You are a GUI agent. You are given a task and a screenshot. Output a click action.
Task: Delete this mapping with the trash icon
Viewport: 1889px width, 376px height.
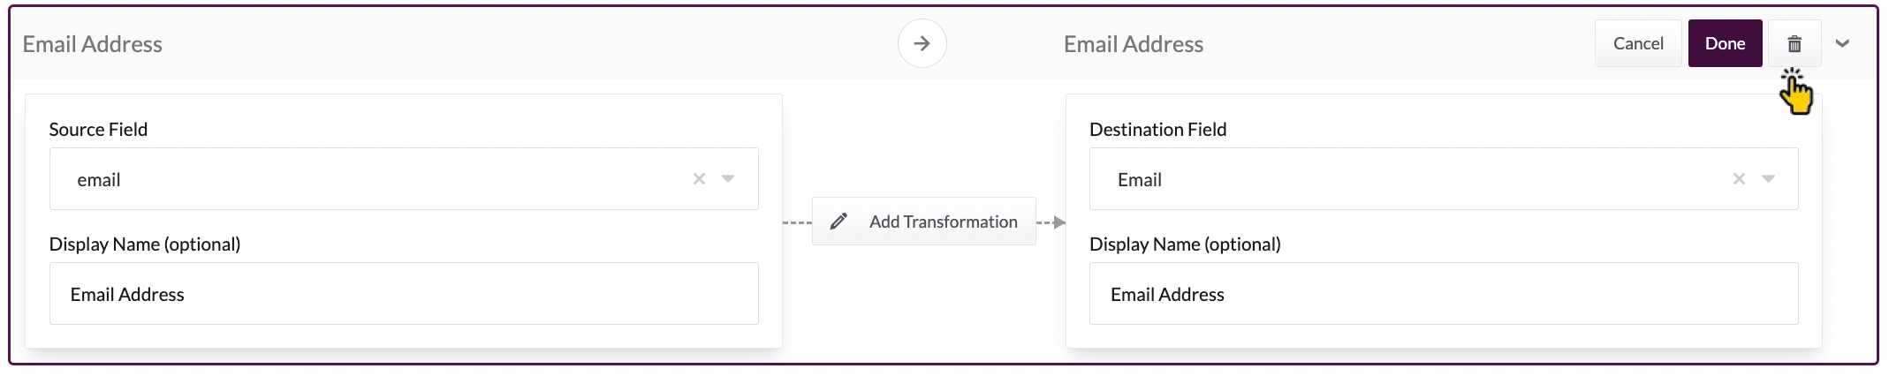click(x=1794, y=43)
